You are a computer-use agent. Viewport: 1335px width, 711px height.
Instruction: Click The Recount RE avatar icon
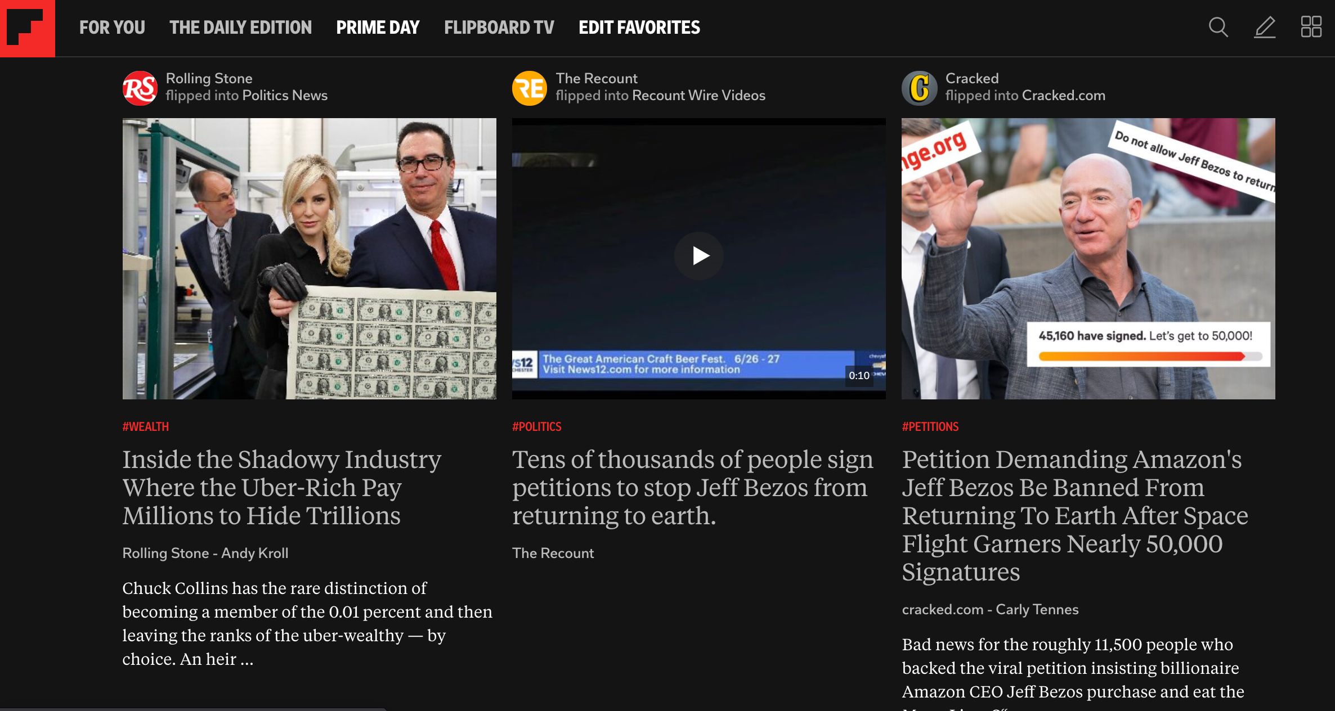(x=529, y=88)
